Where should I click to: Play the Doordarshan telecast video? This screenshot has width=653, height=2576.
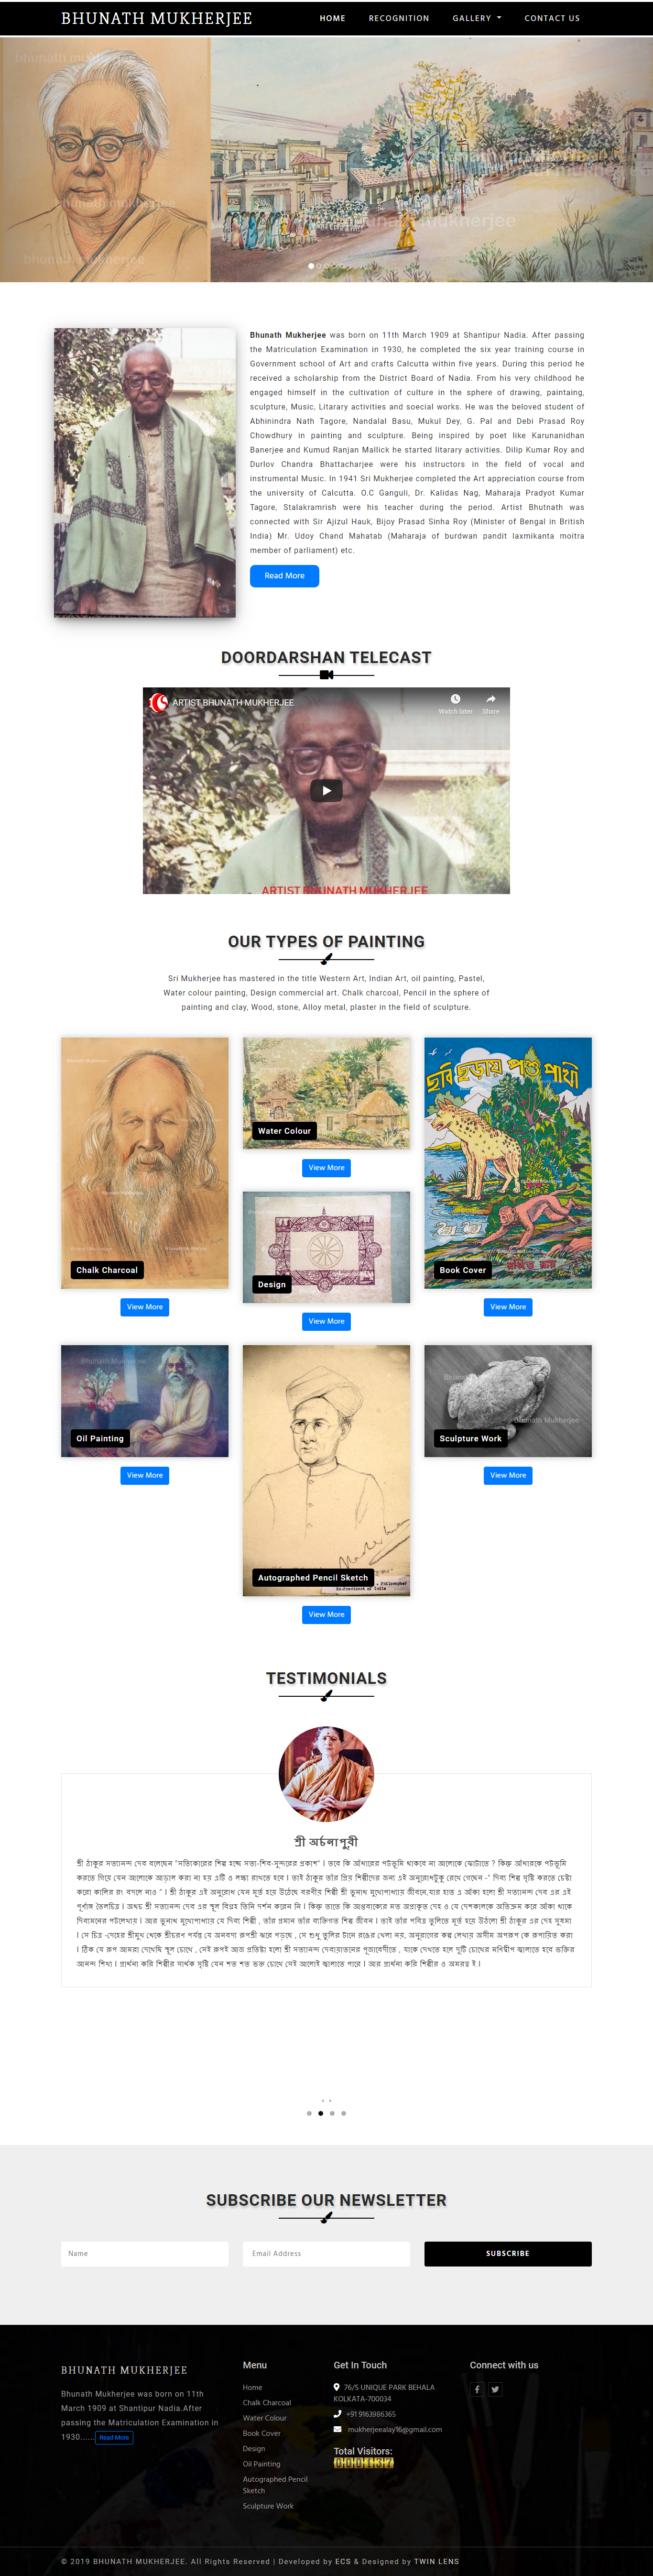(x=326, y=790)
